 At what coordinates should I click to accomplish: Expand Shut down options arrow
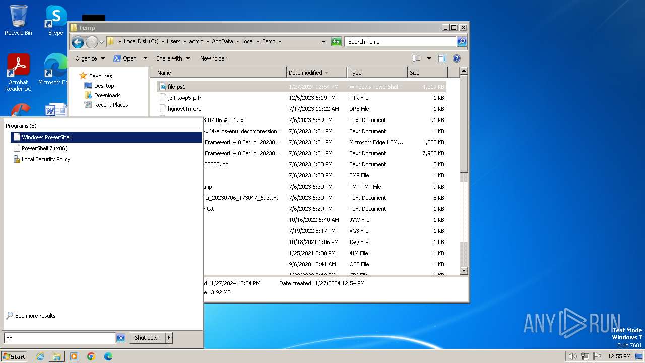[x=169, y=338]
